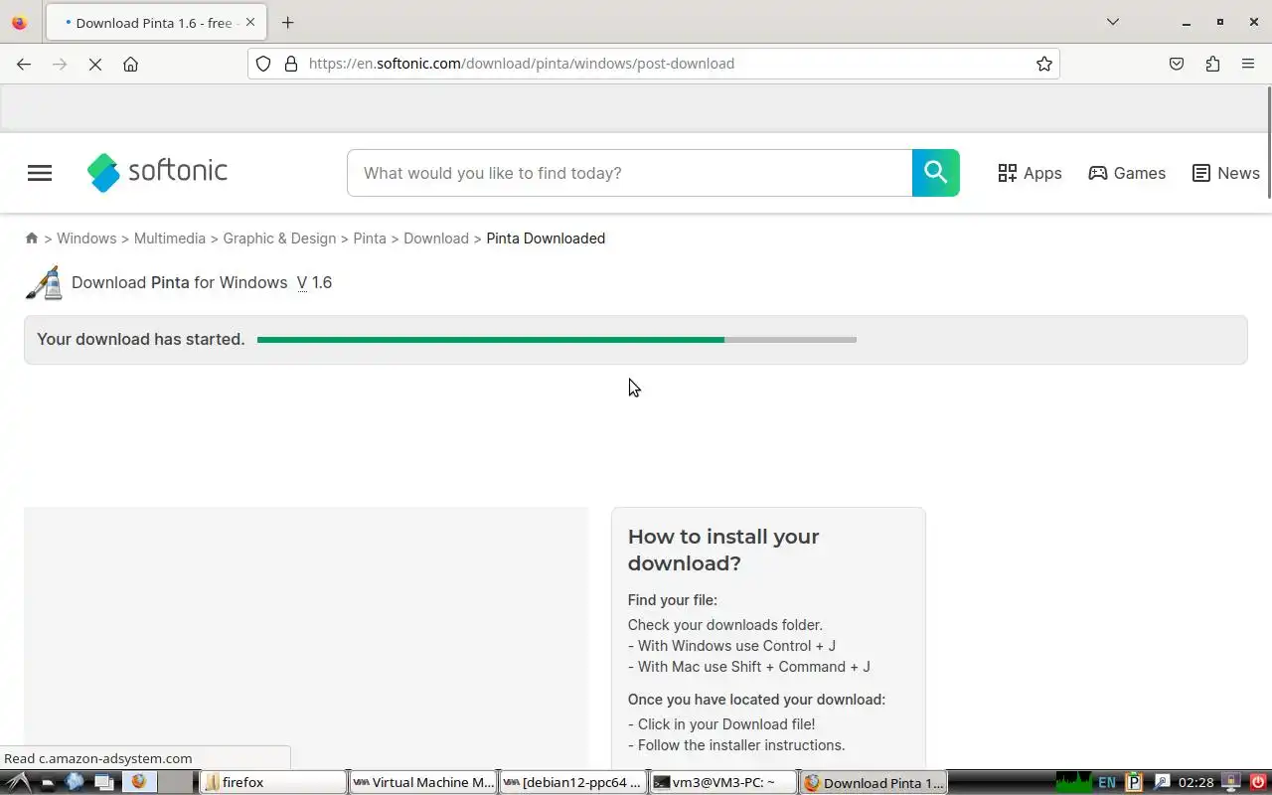
Task: Open the Multimedia breadcrumb link
Action: click(x=170, y=238)
